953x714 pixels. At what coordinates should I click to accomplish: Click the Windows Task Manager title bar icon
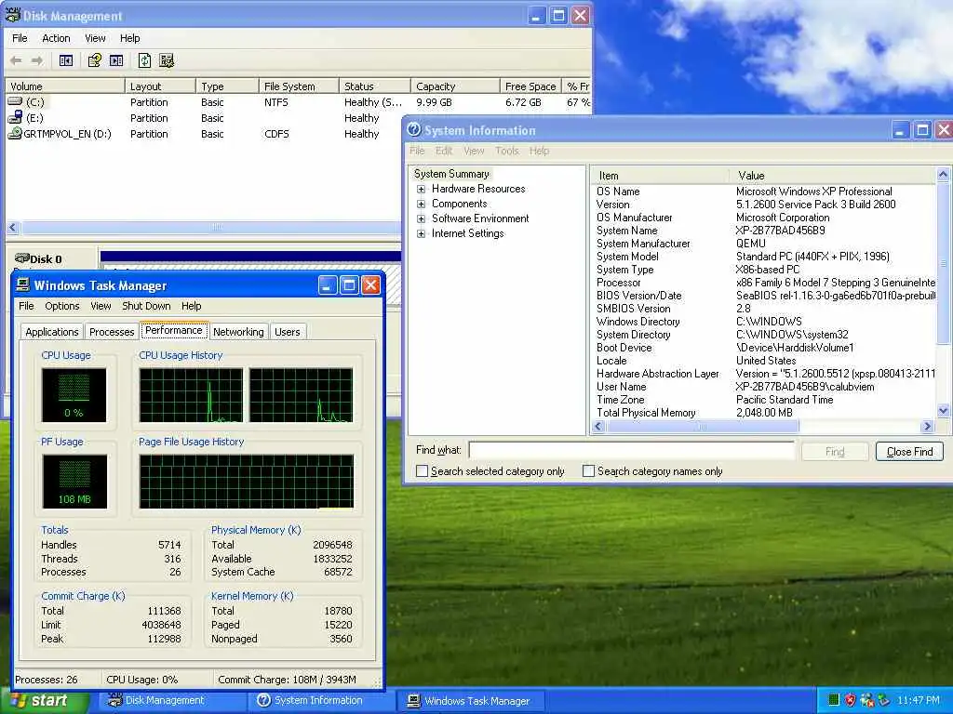(23, 284)
